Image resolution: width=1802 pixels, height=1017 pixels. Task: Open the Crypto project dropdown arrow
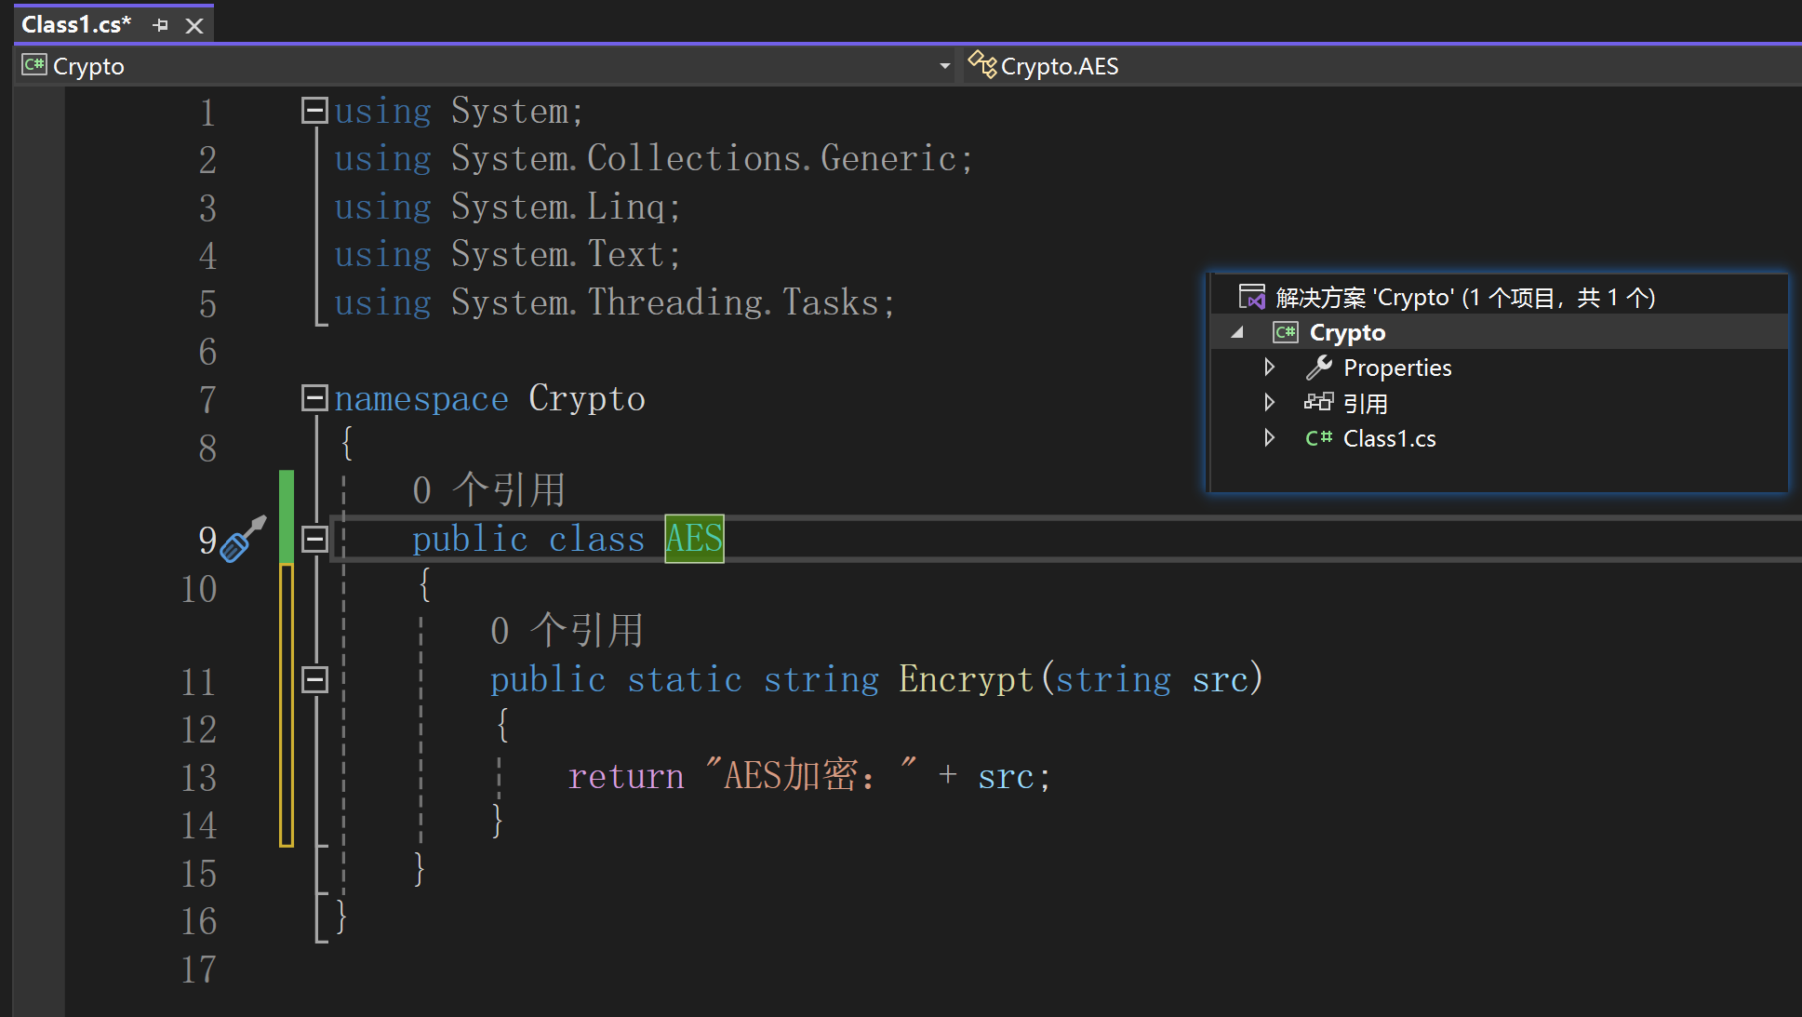[944, 66]
